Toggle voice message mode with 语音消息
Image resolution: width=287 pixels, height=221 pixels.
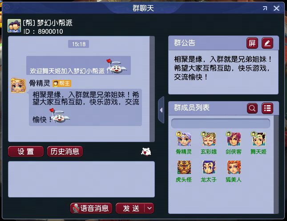pyautogui.click(x=91, y=208)
